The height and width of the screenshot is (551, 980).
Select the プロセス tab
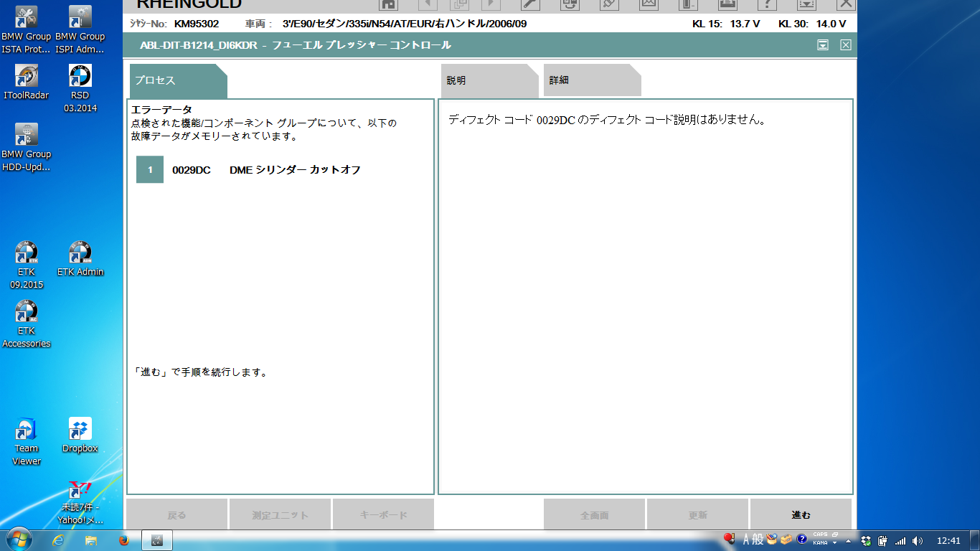[176, 80]
